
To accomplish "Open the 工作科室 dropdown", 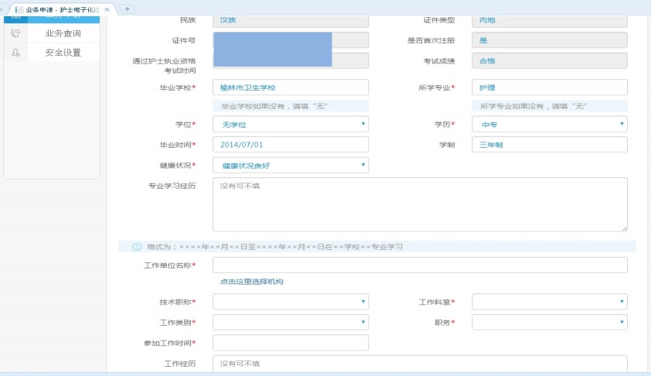I will pos(549,302).
